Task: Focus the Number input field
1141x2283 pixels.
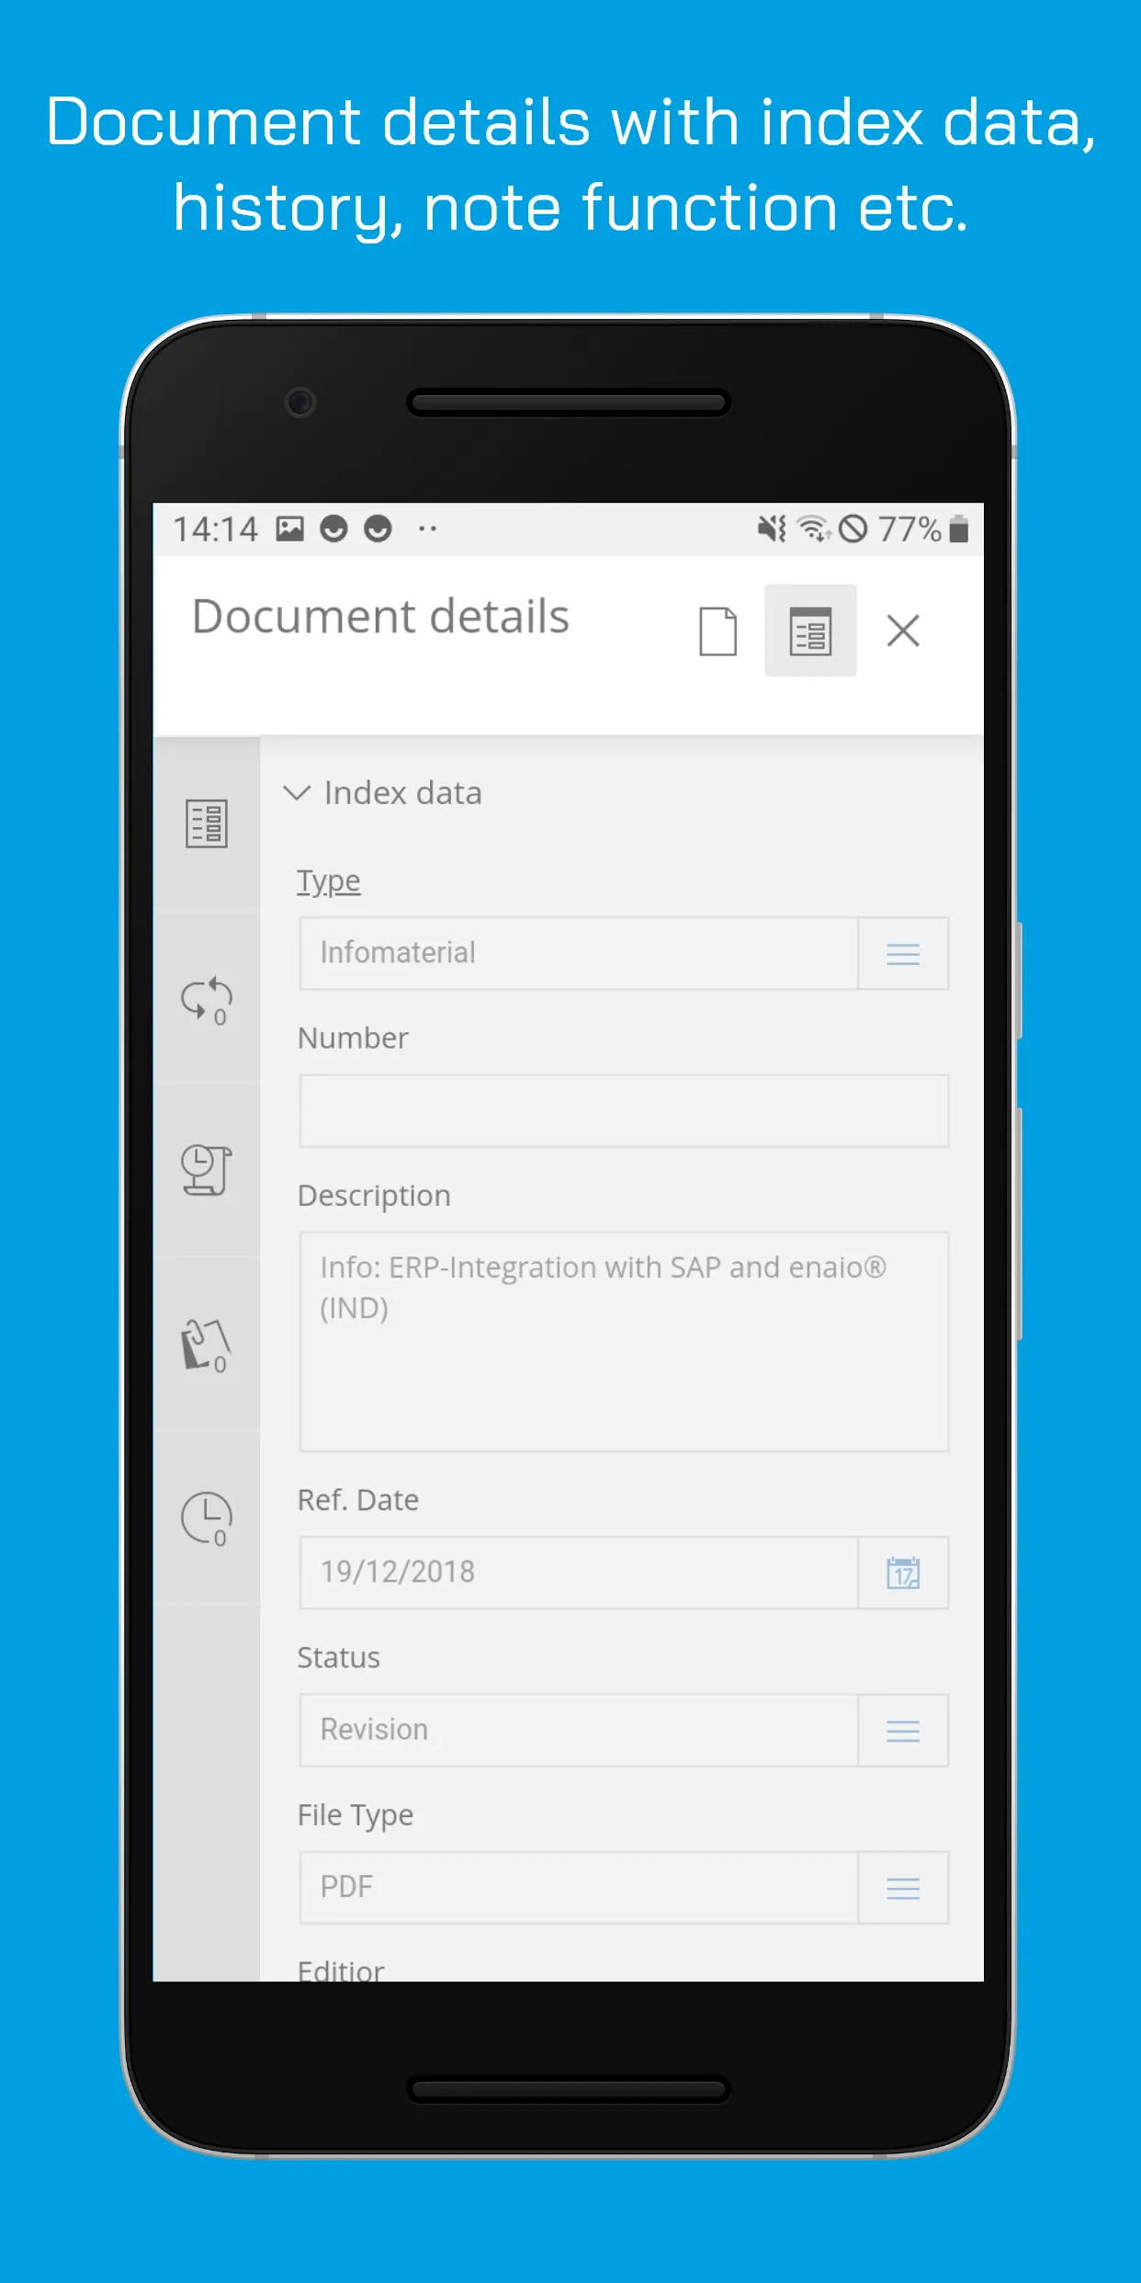Action: tap(624, 1111)
